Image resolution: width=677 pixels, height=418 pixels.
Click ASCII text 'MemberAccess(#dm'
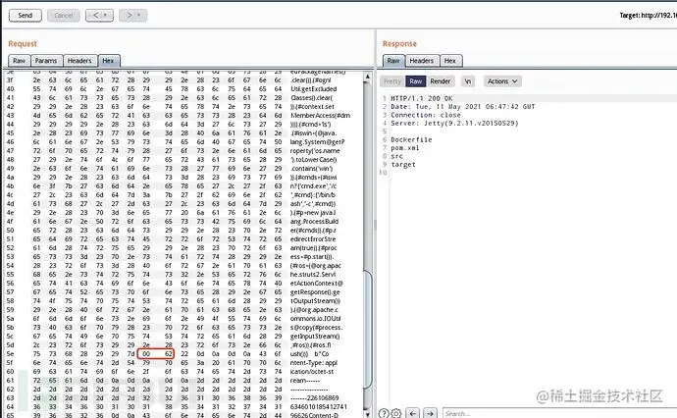tap(321, 116)
